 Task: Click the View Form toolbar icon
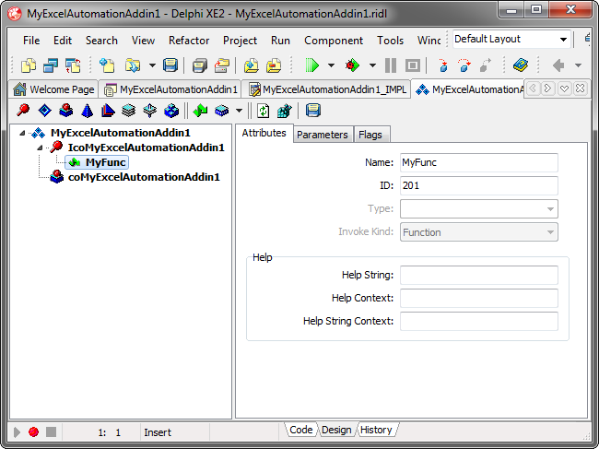point(51,65)
